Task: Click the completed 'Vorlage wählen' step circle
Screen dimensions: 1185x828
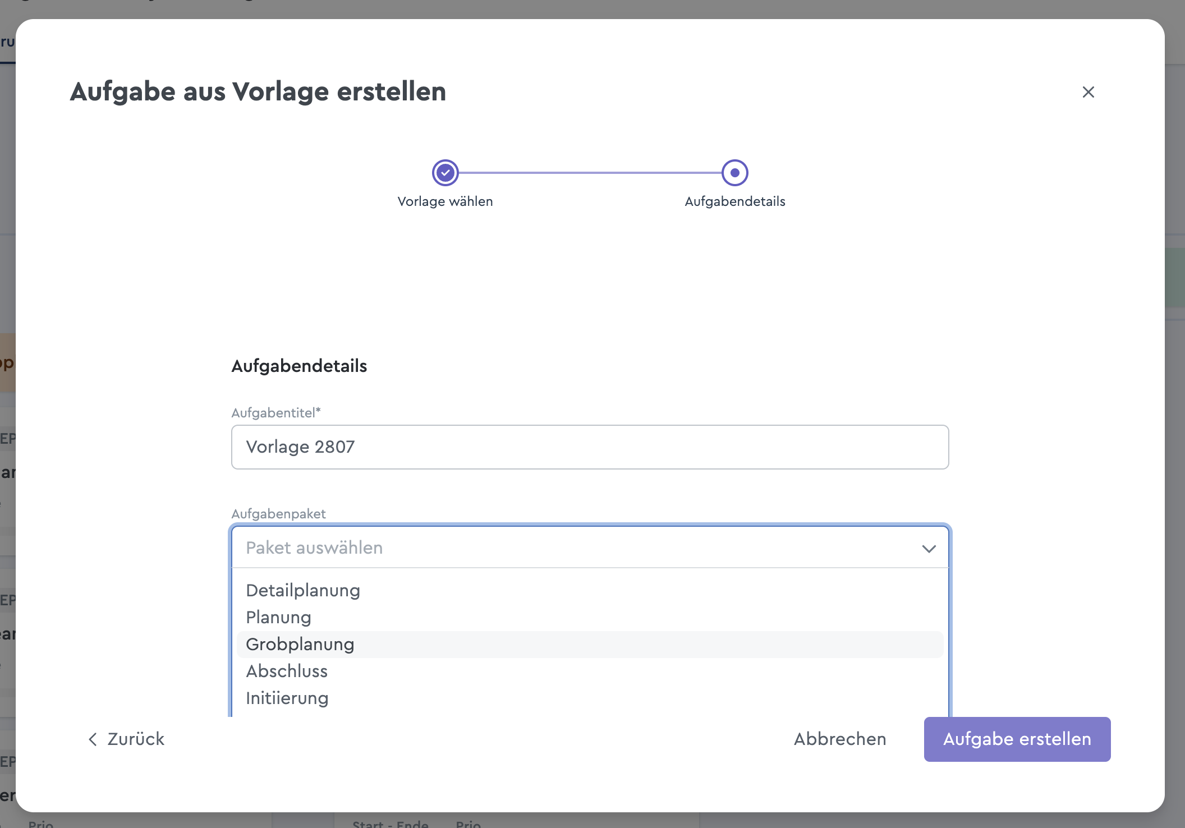Action: tap(445, 173)
